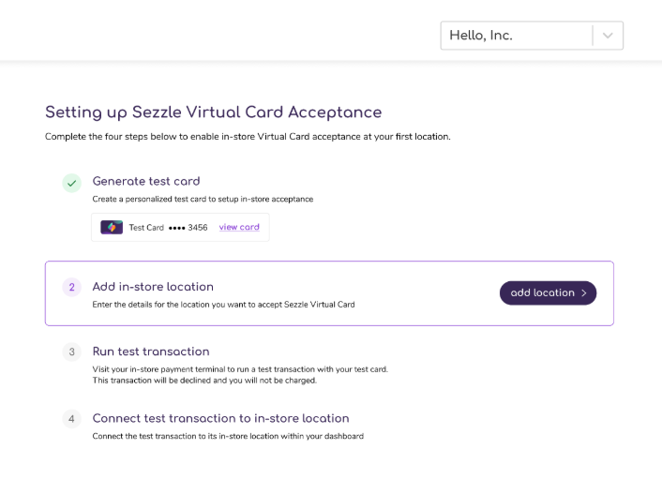Click the step 3 number badge
The image size is (662, 494).
click(71, 352)
